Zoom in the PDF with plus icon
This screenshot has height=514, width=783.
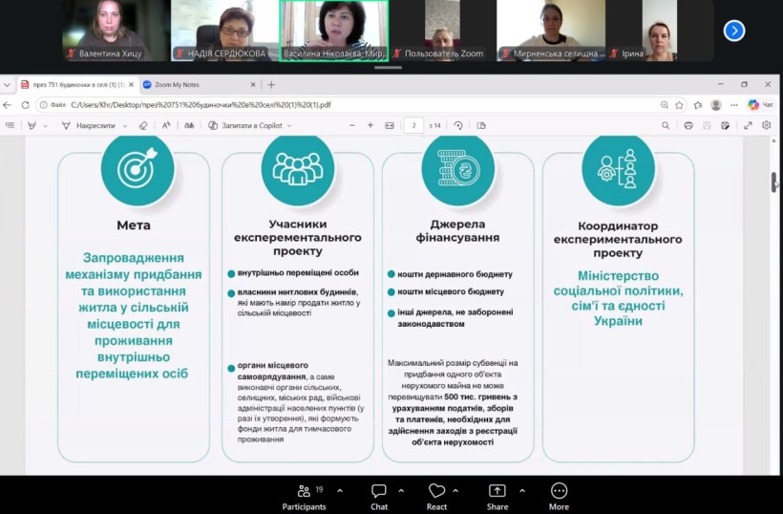coord(370,126)
